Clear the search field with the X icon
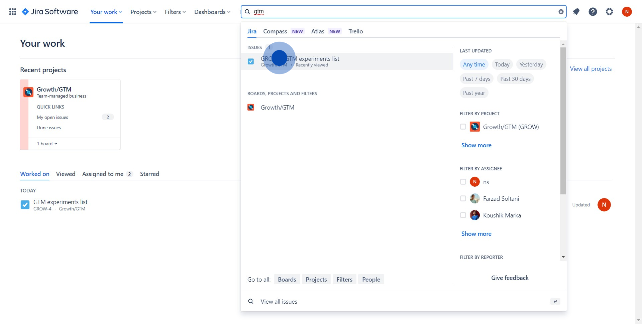The image size is (642, 324). pyautogui.click(x=561, y=12)
